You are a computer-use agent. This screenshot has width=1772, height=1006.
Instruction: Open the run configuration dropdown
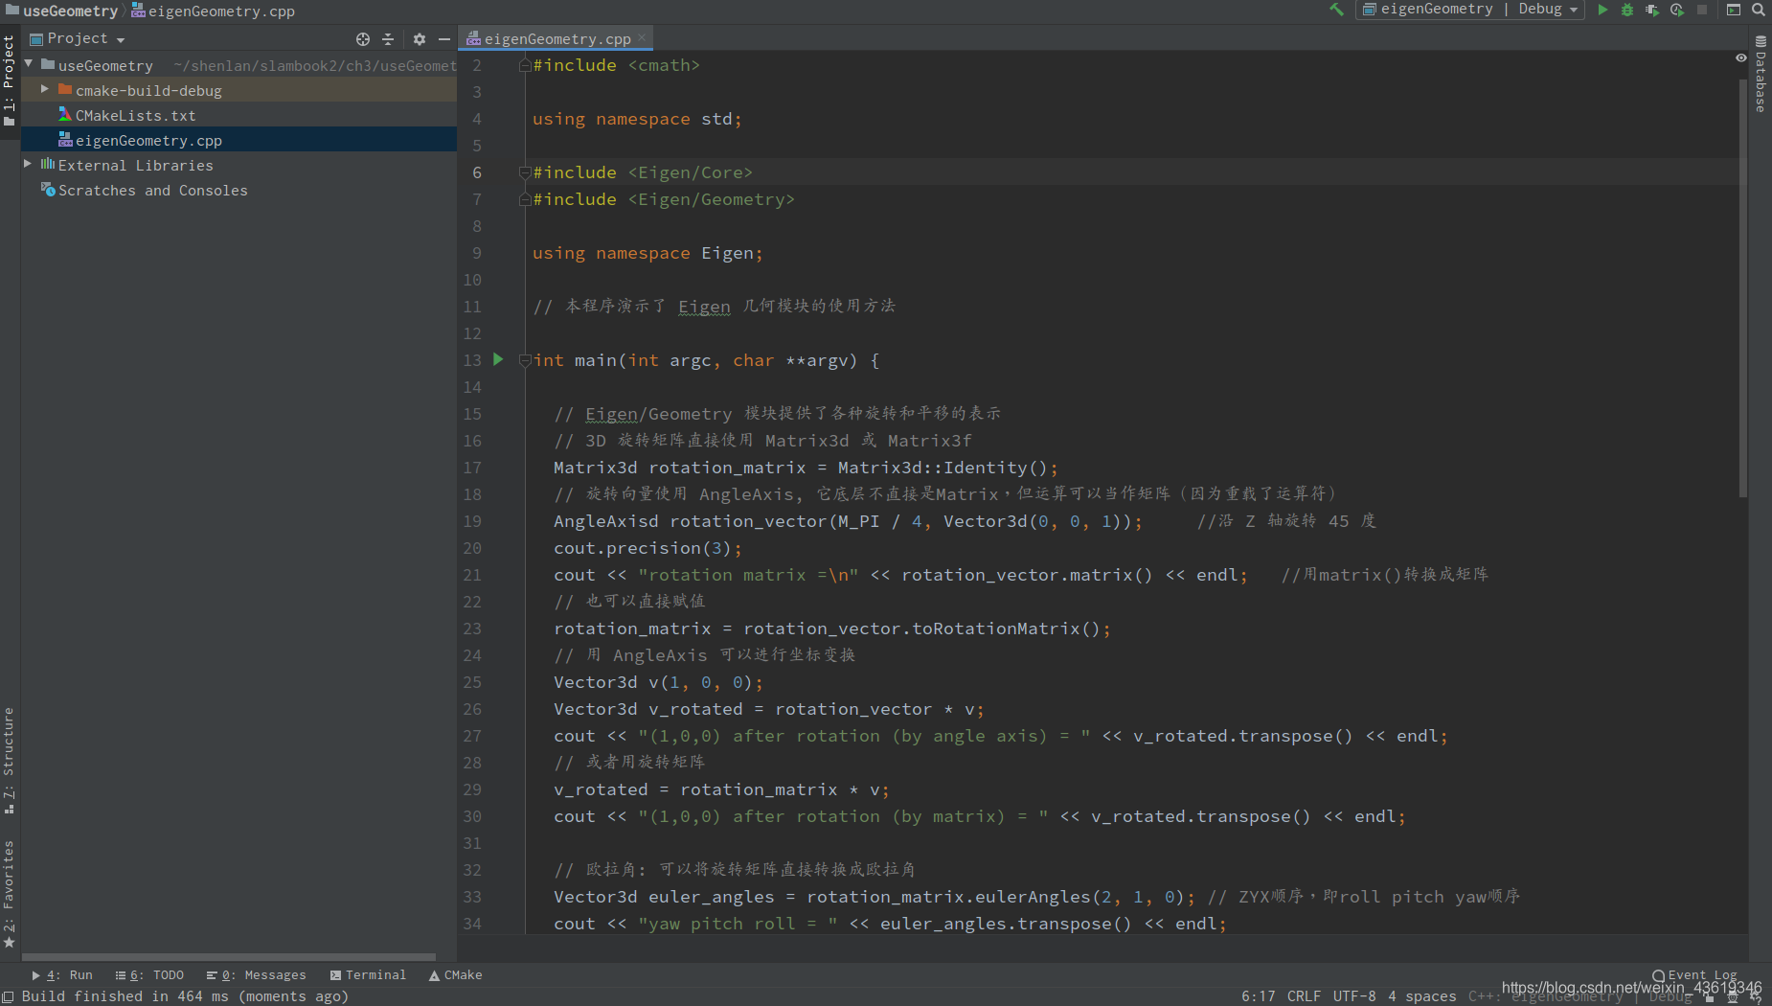(1469, 10)
